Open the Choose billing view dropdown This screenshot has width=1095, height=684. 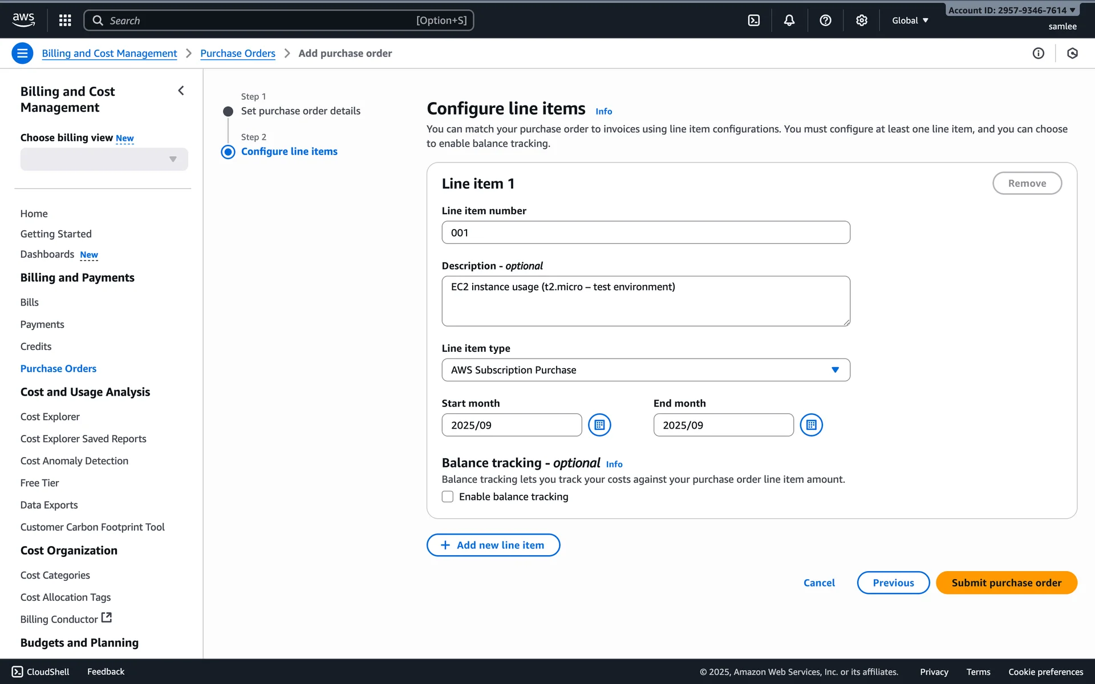(104, 160)
